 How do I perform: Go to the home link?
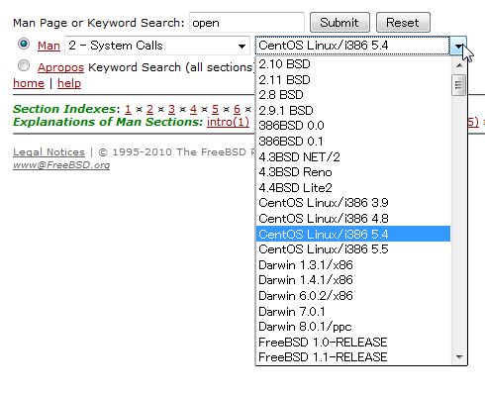click(x=29, y=83)
